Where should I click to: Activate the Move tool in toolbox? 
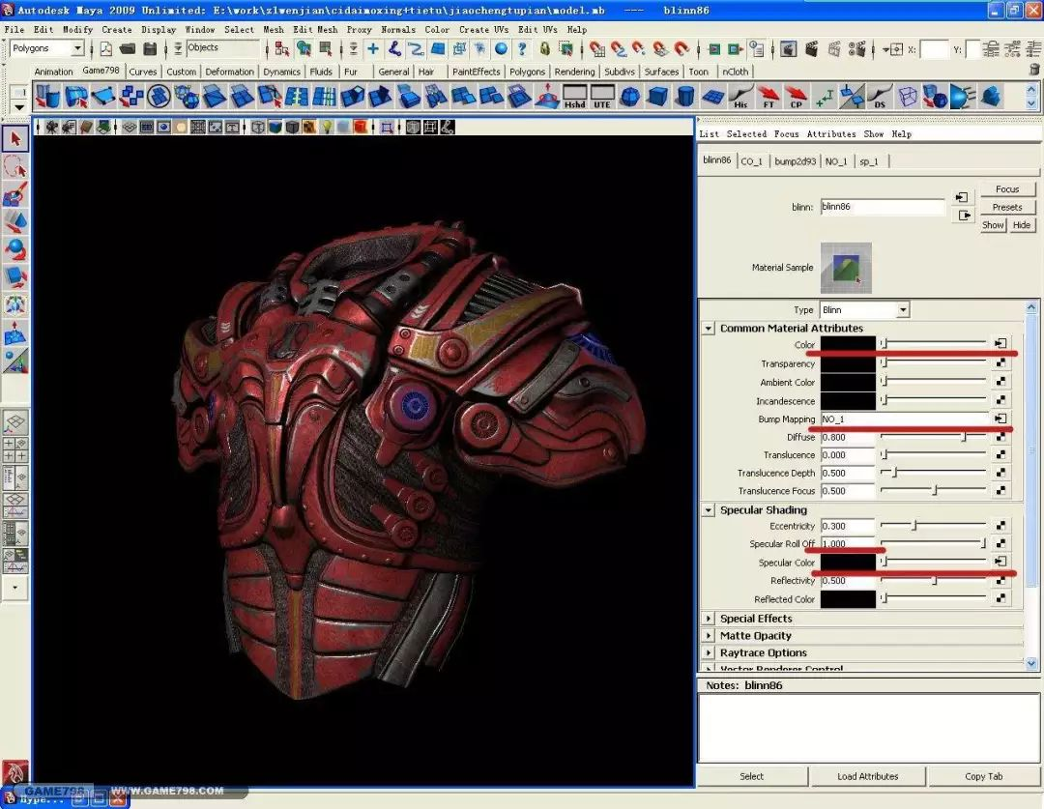click(15, 221)
